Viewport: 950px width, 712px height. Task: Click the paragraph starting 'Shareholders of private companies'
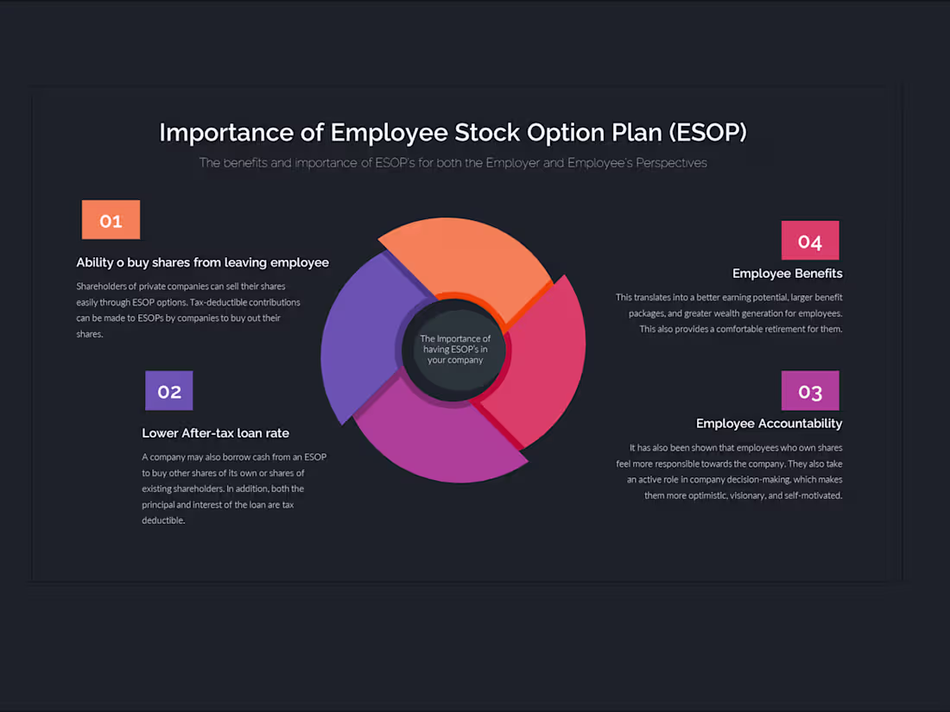pyautogui.click(x=188, y=310)
